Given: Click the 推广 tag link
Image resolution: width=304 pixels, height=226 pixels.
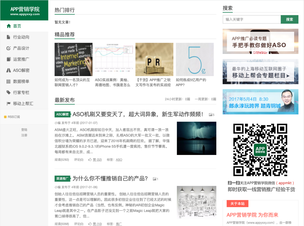Looking at the screenshot, I should 119,224.
